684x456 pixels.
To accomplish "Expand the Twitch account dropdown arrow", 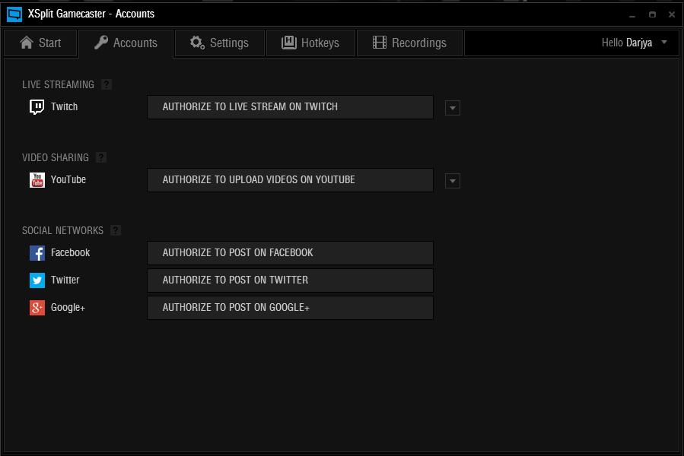I will point(453,108).
